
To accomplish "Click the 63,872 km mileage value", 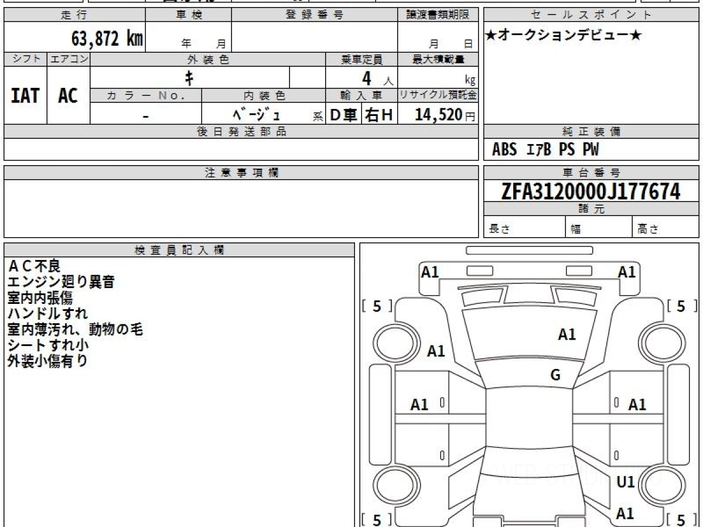I will [x=107, y=39].
